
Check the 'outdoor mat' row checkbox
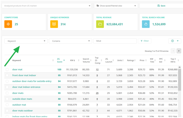(x=7, y=105)
